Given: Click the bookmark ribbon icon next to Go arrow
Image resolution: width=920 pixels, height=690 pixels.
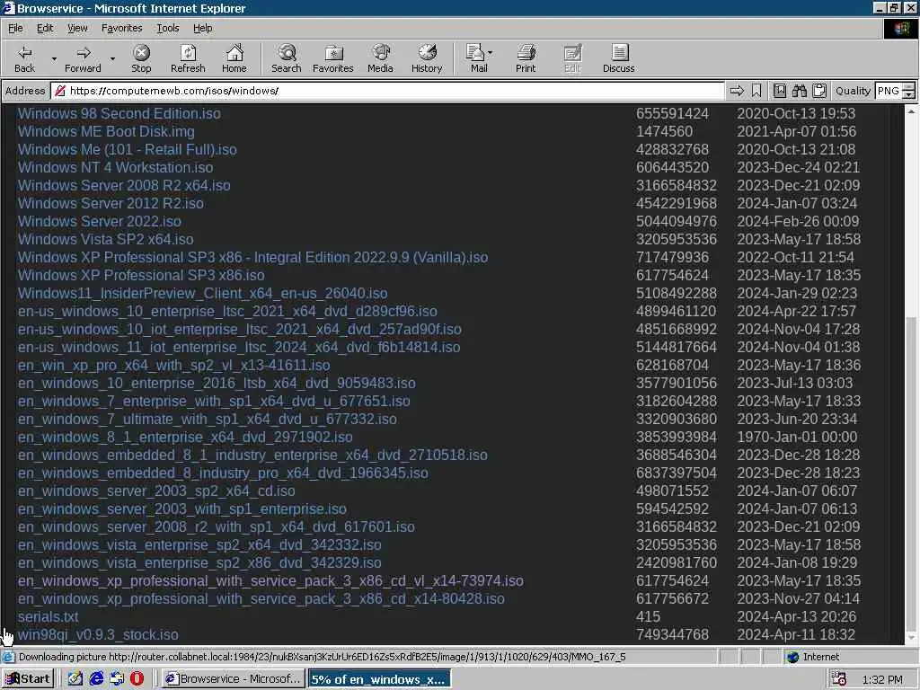Looking at the screenshot, I should 756,91.
